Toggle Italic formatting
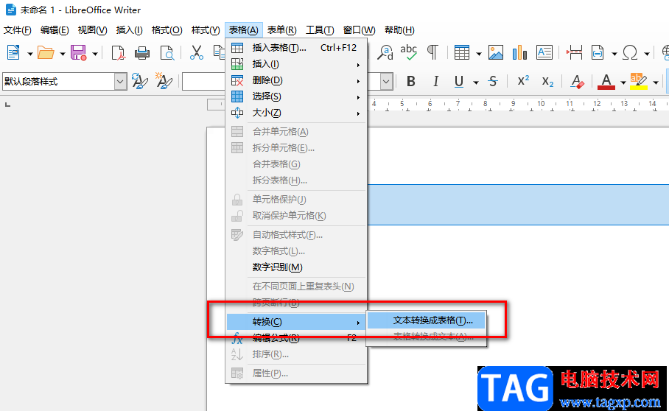 [435, 81]
